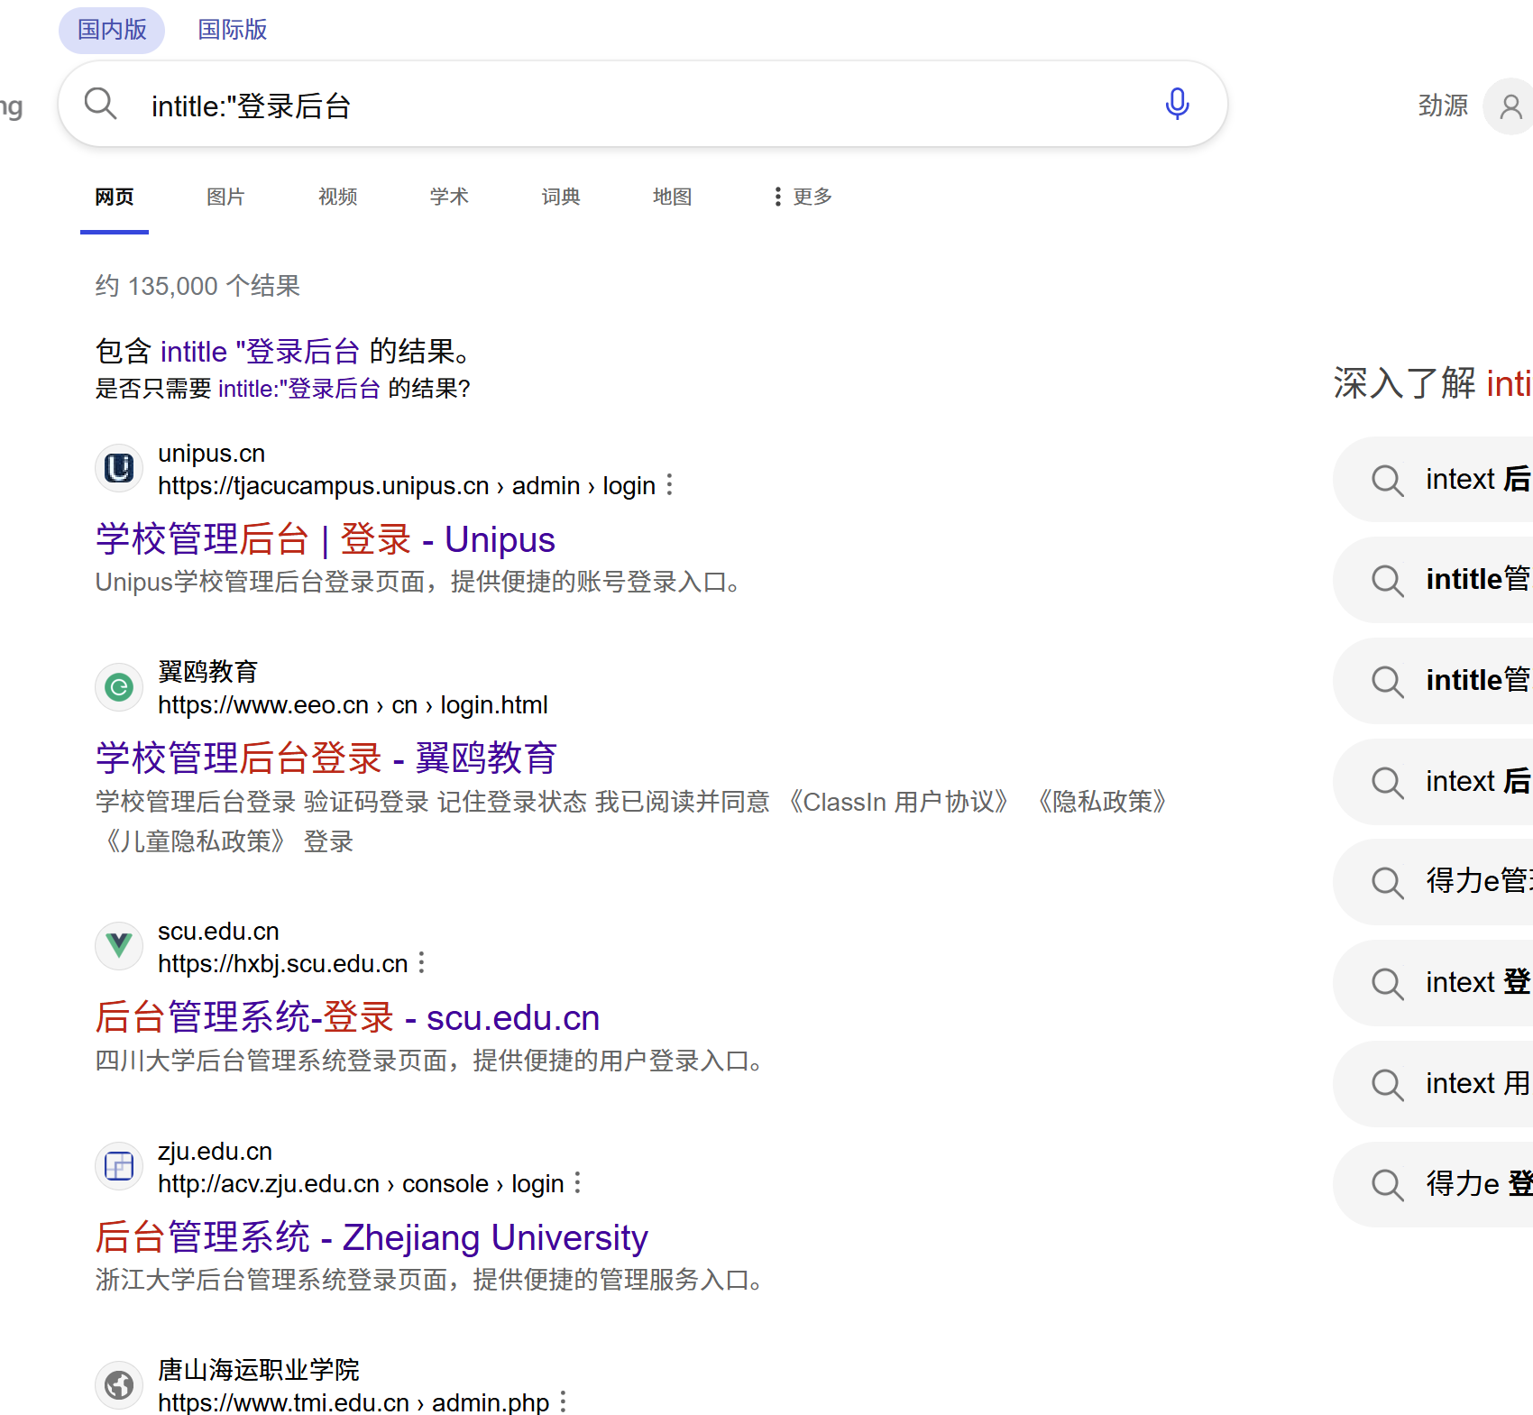Click the unipus.cn site favicon
Viewport: 1533px width, 1415px height.
(119, 468)
